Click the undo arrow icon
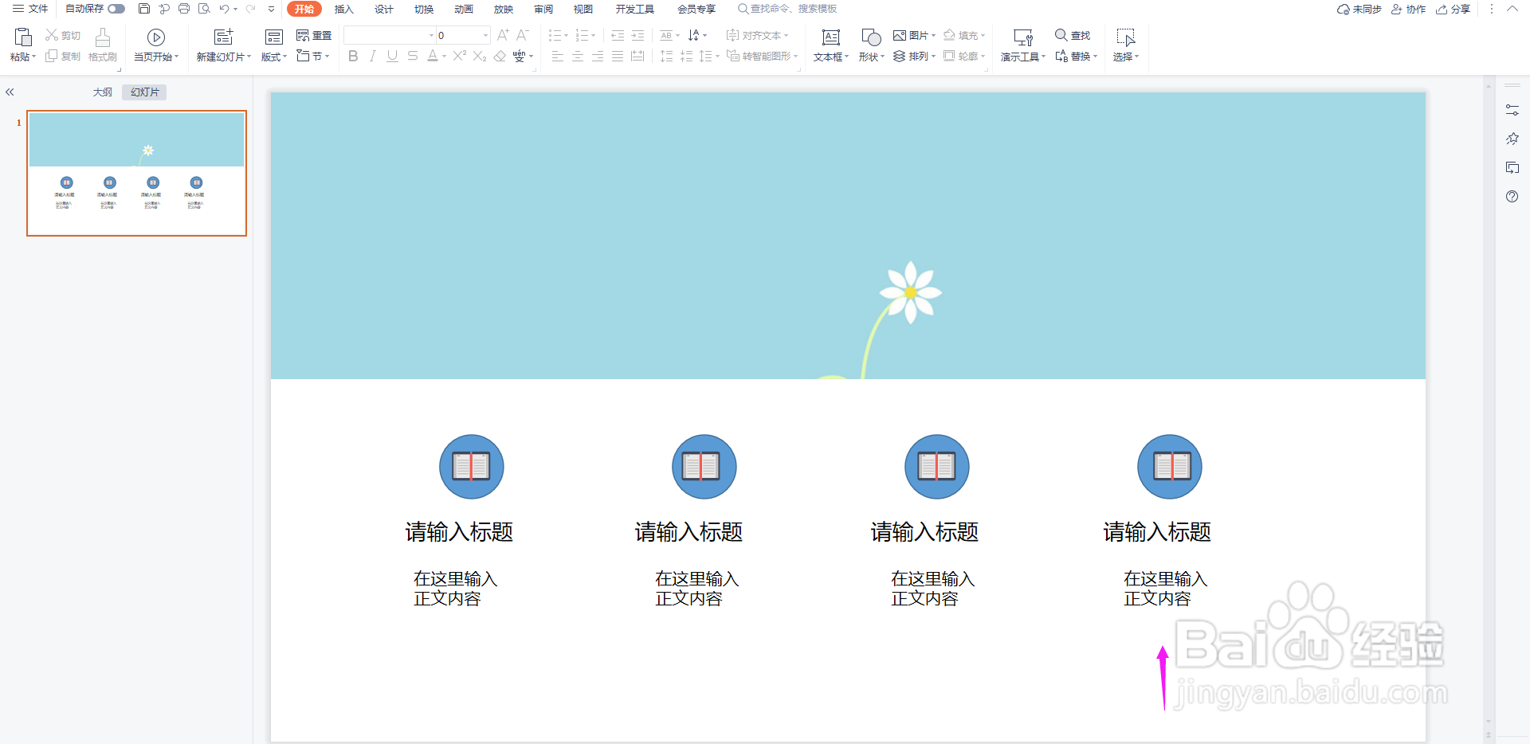 [x=225, y=9]
